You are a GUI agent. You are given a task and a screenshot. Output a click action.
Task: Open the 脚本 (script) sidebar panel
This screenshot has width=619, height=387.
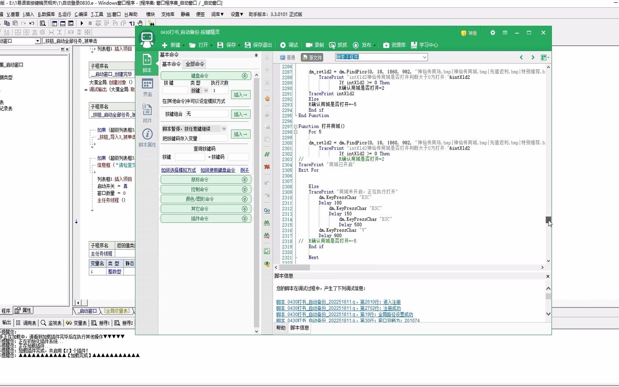147,63
